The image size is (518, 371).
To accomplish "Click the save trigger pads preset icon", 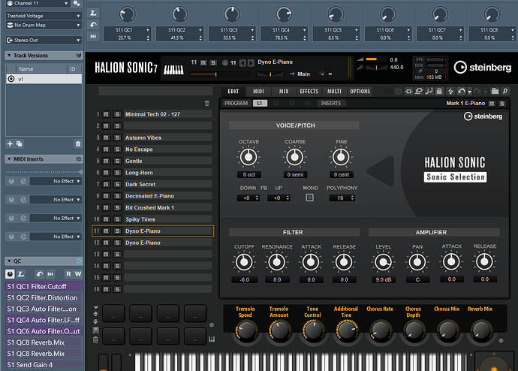I will [x=96, y=330].
